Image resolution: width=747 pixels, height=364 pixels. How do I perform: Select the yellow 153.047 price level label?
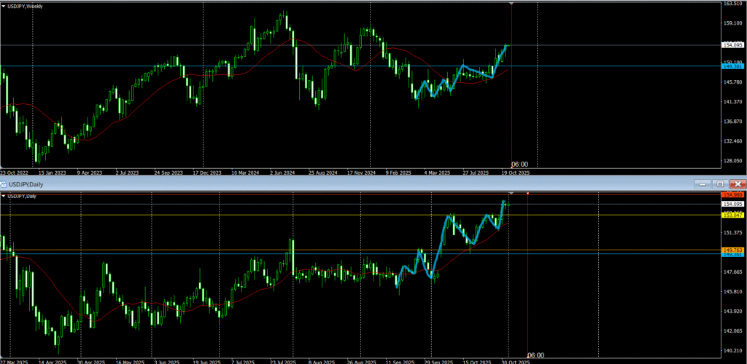pyautogui.click(x=732, y=215)
